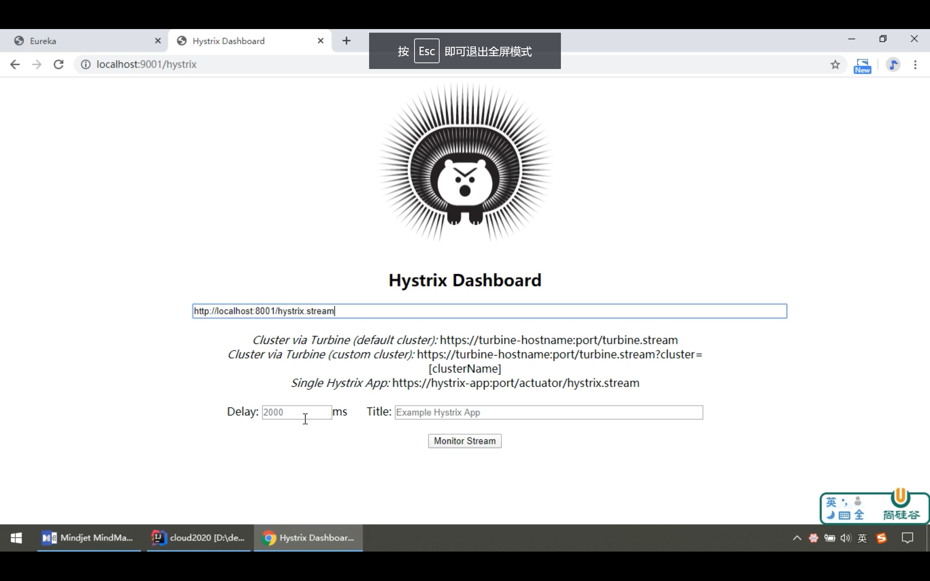Image resolution: width=930 pixels, height=581 pixels.
Task: Open a new browser tab
Action: (x=346, y=41)
